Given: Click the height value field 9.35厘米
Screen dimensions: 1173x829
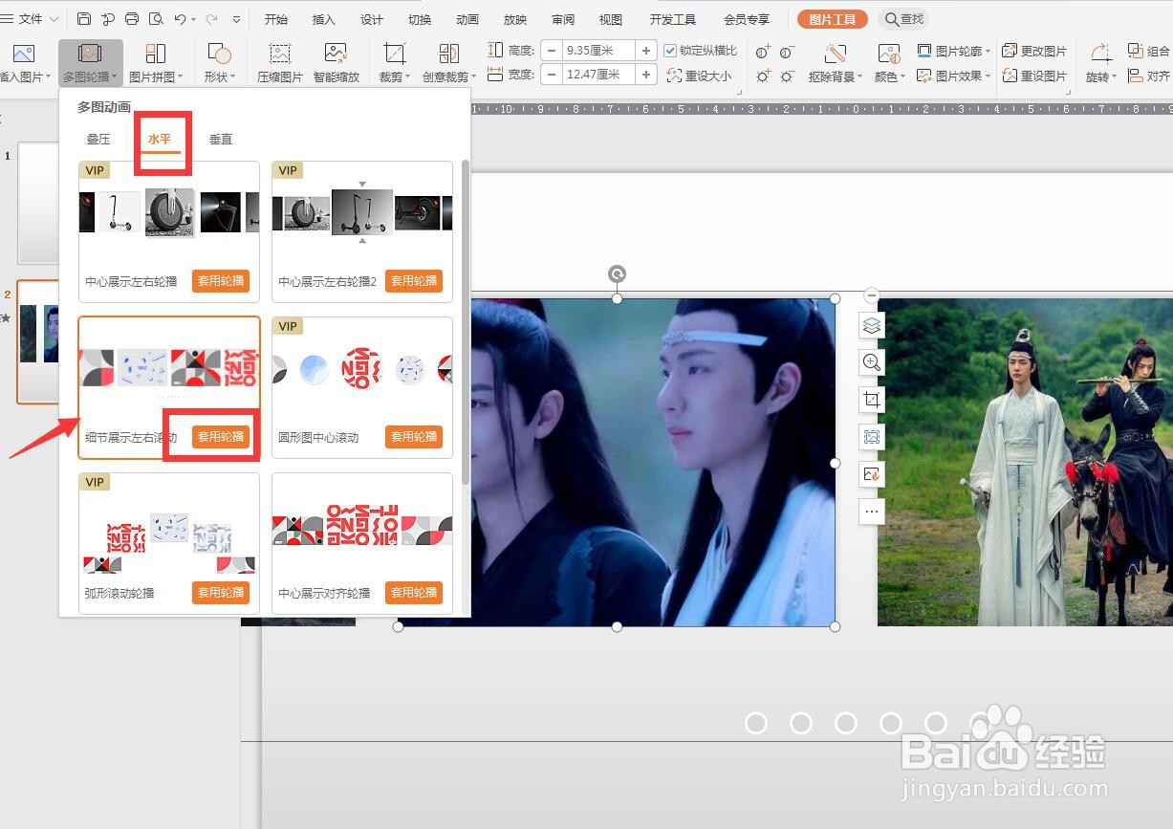Looking at the screenshot, I should [598, 51].
